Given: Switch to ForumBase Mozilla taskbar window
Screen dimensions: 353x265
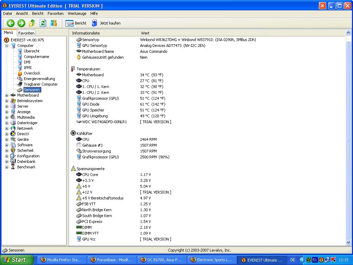Looking at the screenshot, I should (112, 260).
